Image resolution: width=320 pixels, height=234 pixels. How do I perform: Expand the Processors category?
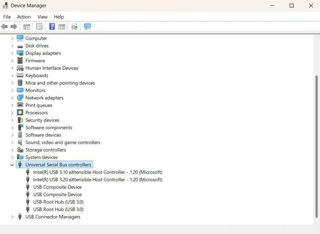[12, 113]
